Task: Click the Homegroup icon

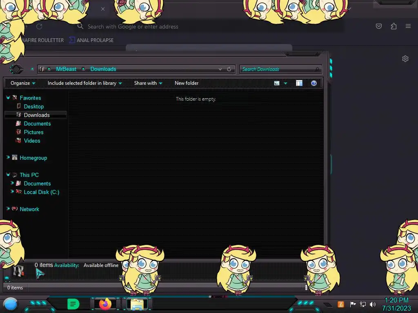Action: (x=15, y=157)
